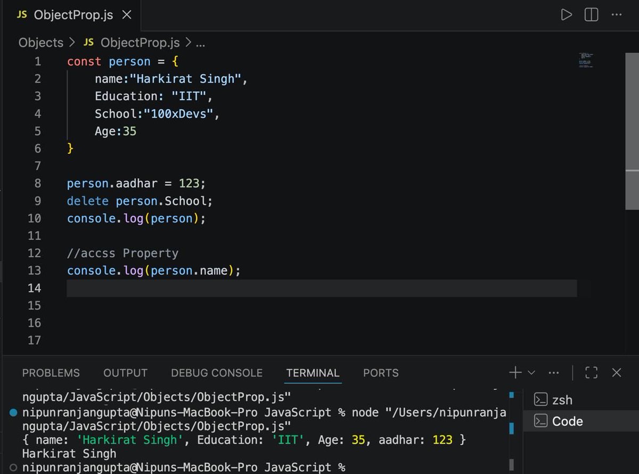Image resolution: width=639 pixels, height=474 pixels.
Task: Open the editor More Actions ellipsis menu
Action: click(x=617, y=15)
